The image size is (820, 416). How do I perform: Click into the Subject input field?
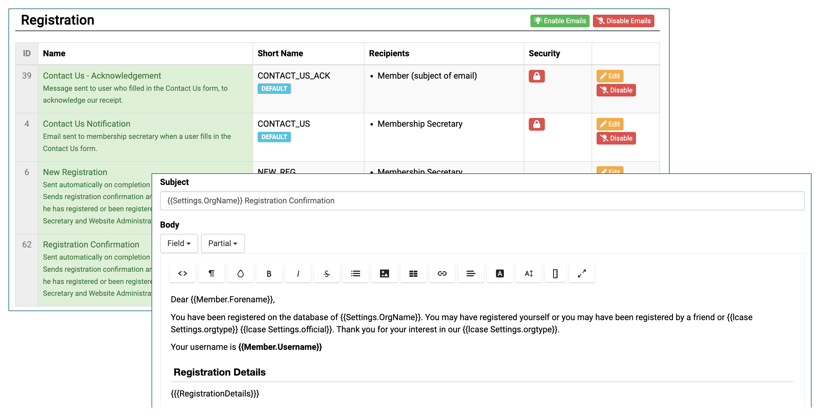[482, 201]
